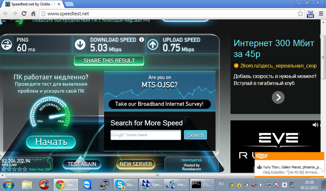This screenshot has height=191, width=326.
Task: Open Windows Explorer from the taskbar
Action: click(27, 185)
